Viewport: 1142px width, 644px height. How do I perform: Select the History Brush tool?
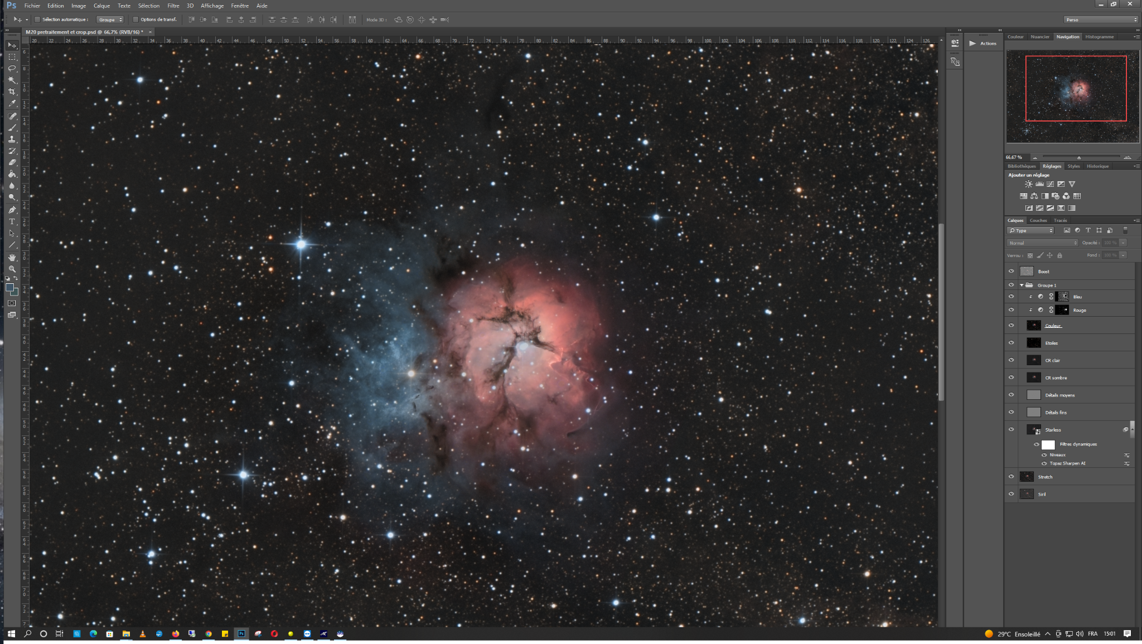coord(12,151)
